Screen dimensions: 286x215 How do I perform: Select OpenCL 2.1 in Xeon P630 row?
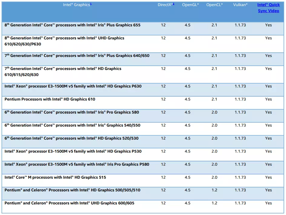coord(214,86)
